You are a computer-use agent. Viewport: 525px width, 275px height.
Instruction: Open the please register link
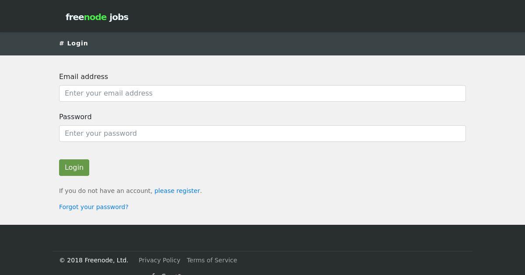(177, 191)
